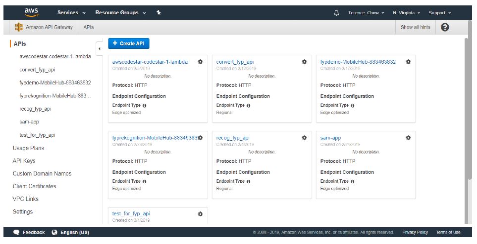The height and width of the screenshot is (244, 477).
Task: Open the Privacy Policy footer link
Action: 415,232
